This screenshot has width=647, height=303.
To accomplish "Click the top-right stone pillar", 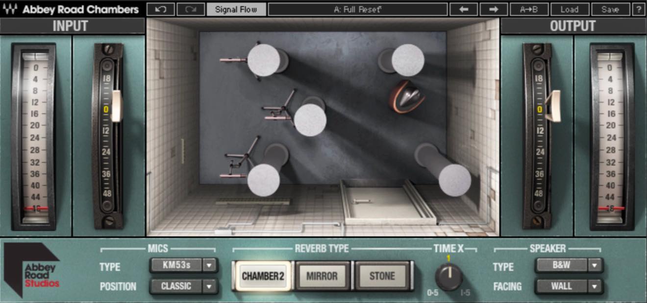I will pos(408,60).
